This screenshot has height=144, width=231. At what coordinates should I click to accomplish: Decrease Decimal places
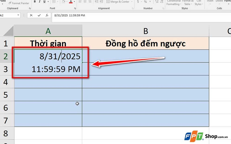click(x=162, y=2)
